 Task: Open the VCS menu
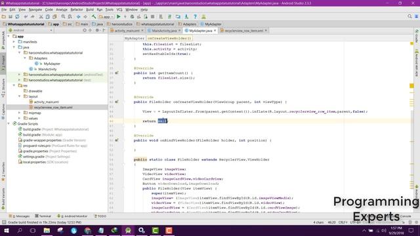[x=119, y=10]
